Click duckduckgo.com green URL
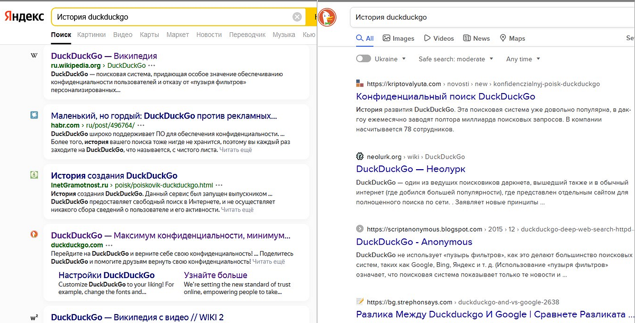The height and width of the screenshot is (323, 635). click(x=77, y=245)
